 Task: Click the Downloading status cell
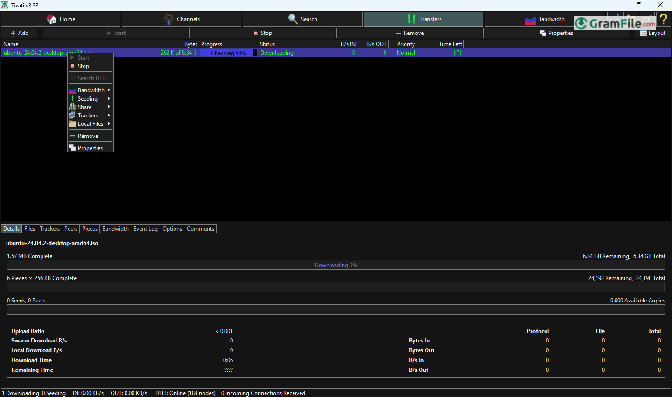pos(277,53)
